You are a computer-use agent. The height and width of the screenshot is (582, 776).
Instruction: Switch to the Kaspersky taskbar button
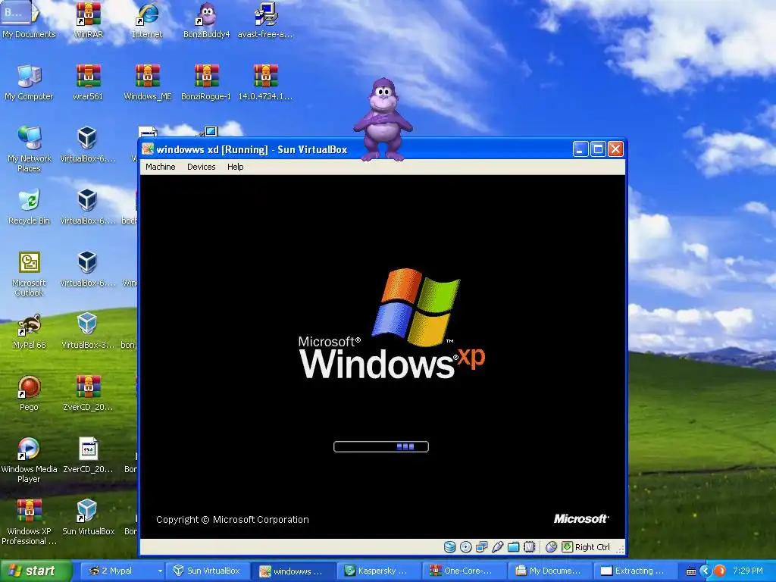tap(377, 571)
